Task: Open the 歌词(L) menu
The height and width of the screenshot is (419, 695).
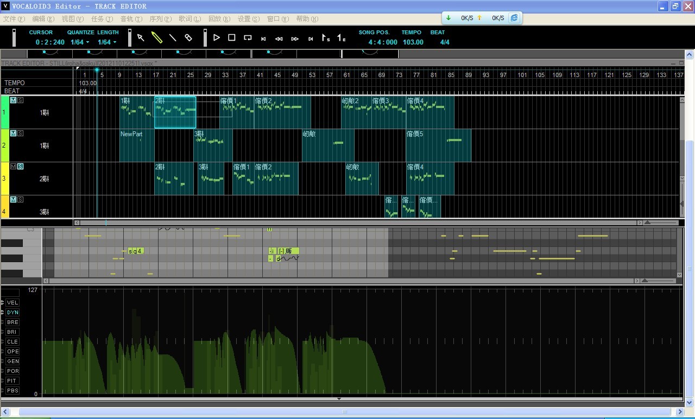Action: coord(190,19)
